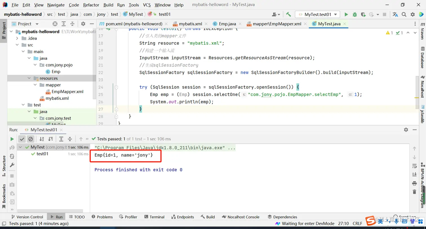
Task: Open the File menu
Action: 15,5
